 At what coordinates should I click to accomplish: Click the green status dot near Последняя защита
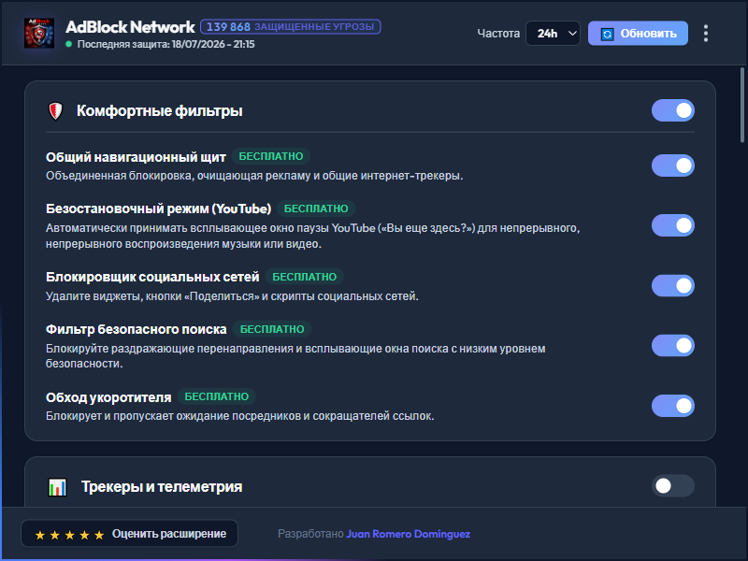pos(68,44)
